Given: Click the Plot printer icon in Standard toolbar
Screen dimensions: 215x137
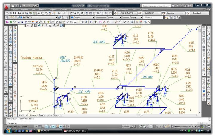Looking at the screenshot, I should pos(19,13).
